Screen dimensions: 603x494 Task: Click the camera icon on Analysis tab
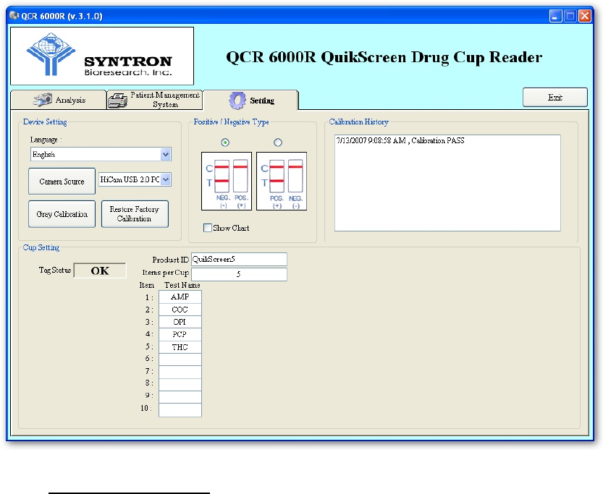43,100
